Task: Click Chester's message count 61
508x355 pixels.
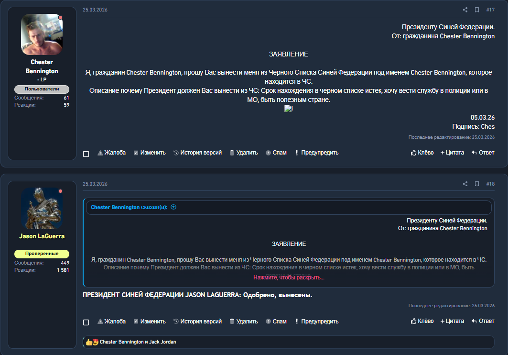Action: [x=66, y=98]
